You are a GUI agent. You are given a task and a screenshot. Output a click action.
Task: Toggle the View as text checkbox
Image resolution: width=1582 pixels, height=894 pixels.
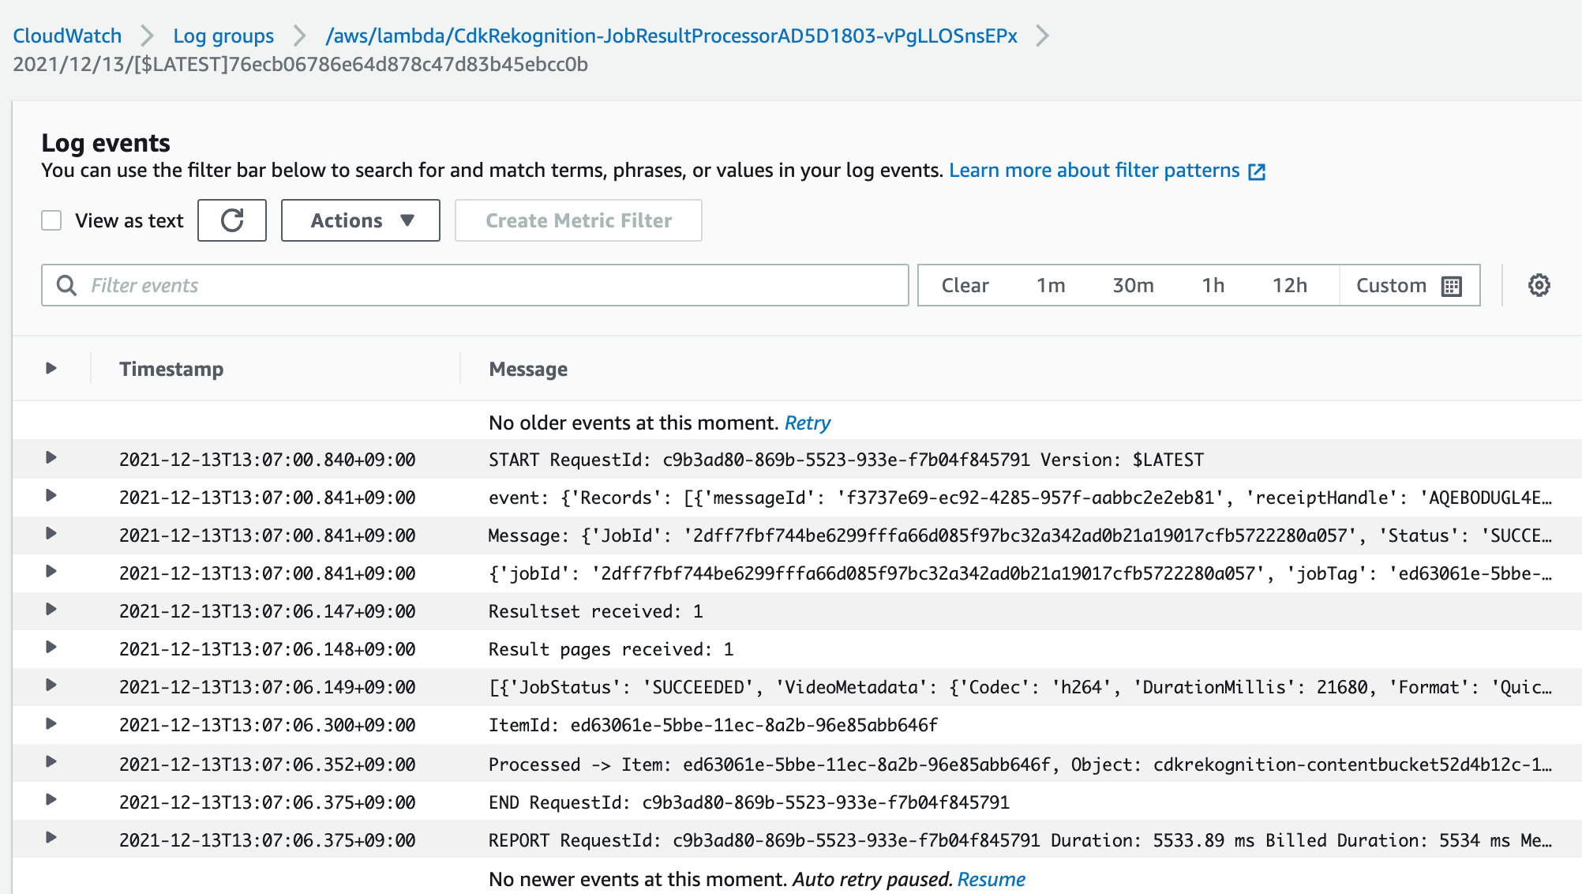51,220
